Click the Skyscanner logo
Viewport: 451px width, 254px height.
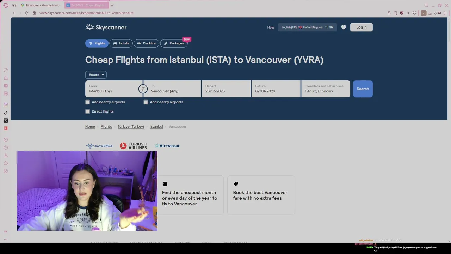[x=106, y=27]
